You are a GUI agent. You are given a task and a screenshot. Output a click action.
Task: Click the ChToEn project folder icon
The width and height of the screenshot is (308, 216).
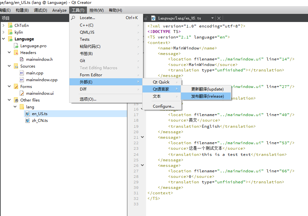click(10, 25)
